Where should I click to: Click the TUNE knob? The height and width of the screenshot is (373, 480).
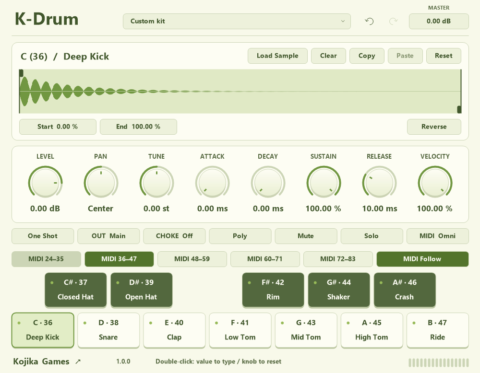(157, 183)
